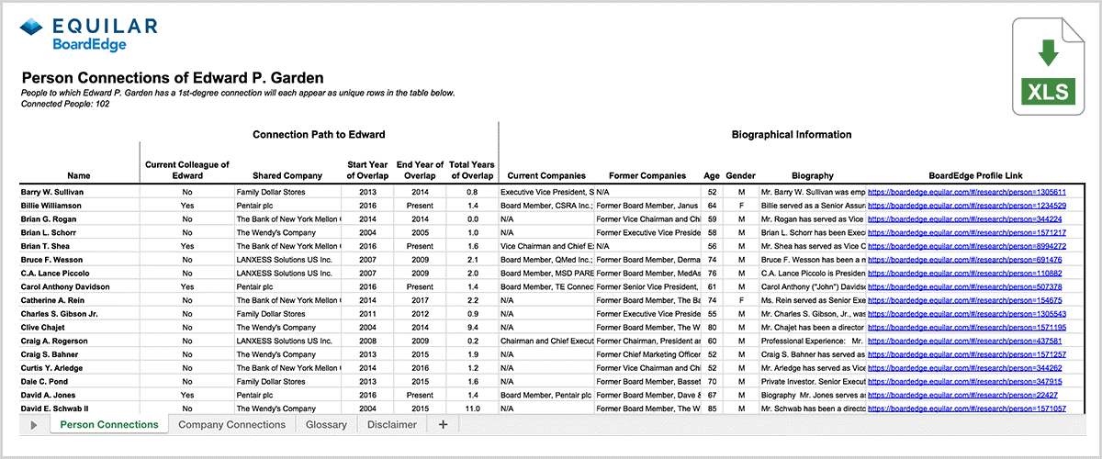Select The Wendy's Company in Clive Chajet's row

pos(287,328)
